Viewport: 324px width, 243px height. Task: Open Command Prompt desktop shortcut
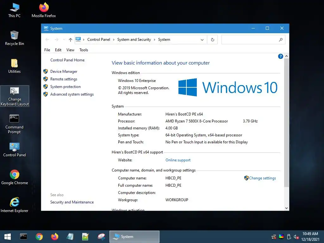coord(14,124)
